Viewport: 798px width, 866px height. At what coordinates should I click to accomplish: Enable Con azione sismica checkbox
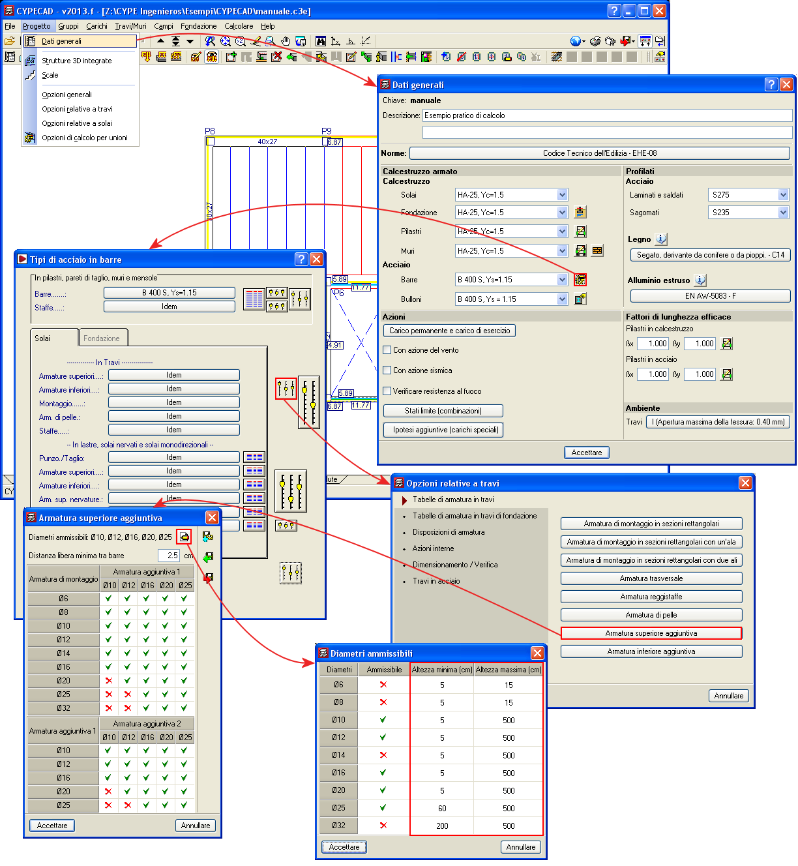point(387,370)
